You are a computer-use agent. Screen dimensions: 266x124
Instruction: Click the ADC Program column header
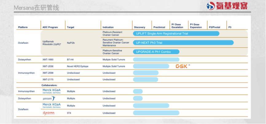(x=50, y=27)
